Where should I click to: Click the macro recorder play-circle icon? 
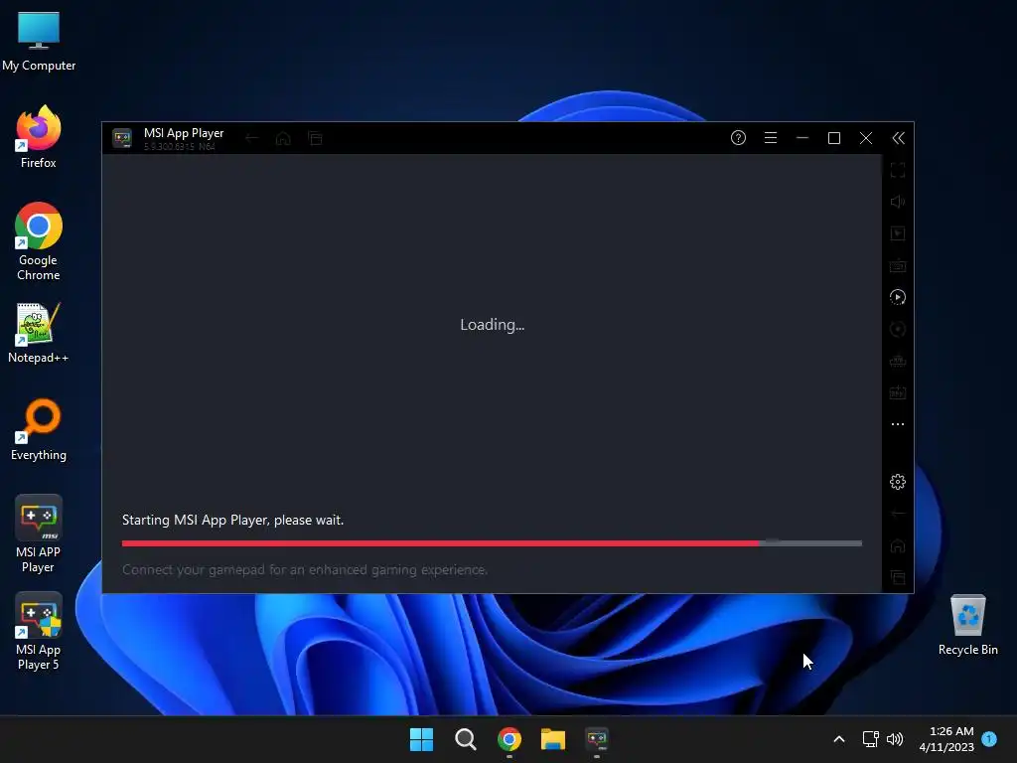pos(898,297)
